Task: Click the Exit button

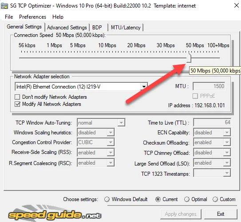Action: click(x=221, y=214)
